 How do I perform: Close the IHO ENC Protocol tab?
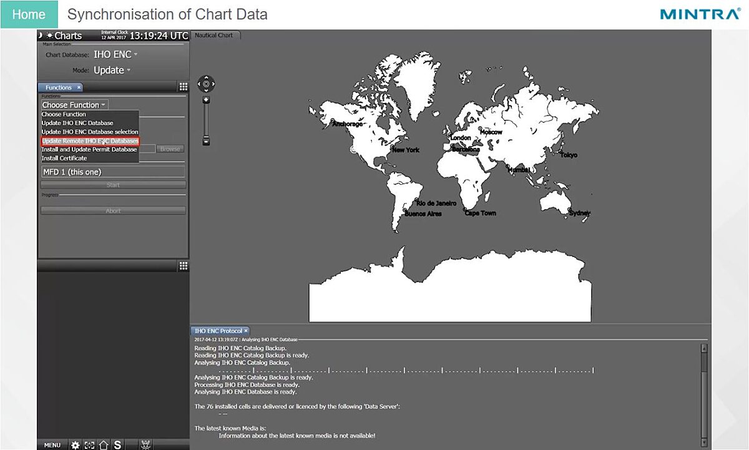click(245, 331)
